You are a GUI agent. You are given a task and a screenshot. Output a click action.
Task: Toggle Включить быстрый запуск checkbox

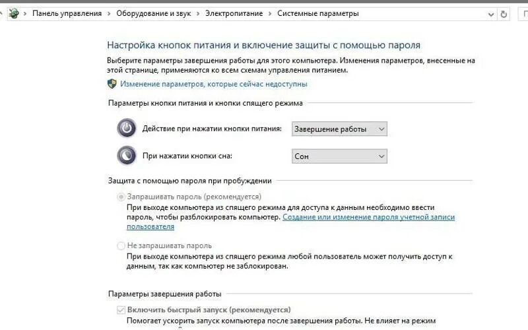click(x=121, y=310)
